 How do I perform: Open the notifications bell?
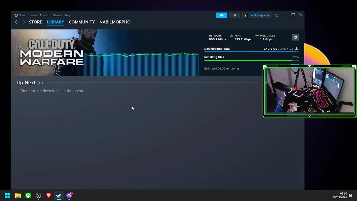coord(235,15)
